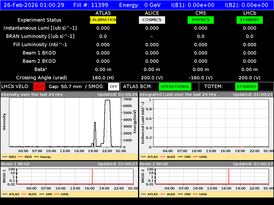Screen dimensions: 274x205
Task: Click the ATLAS BCM OPERATIONAL indicator
Action: pyautogui.click(x=175, y=86)
